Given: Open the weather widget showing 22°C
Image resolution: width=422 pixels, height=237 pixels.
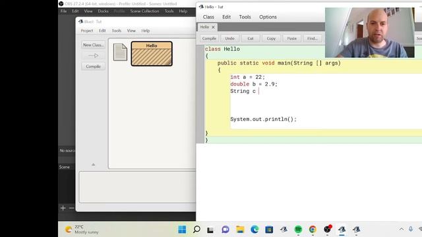Looking at the screenshot, I should [82, 230].
